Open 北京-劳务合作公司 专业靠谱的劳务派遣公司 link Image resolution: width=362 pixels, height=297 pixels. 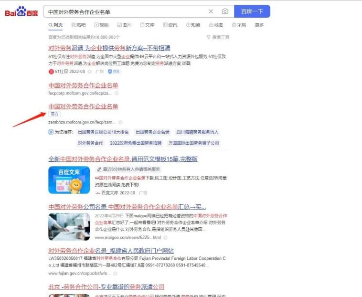pyautogui.click(x=106, y=287)
